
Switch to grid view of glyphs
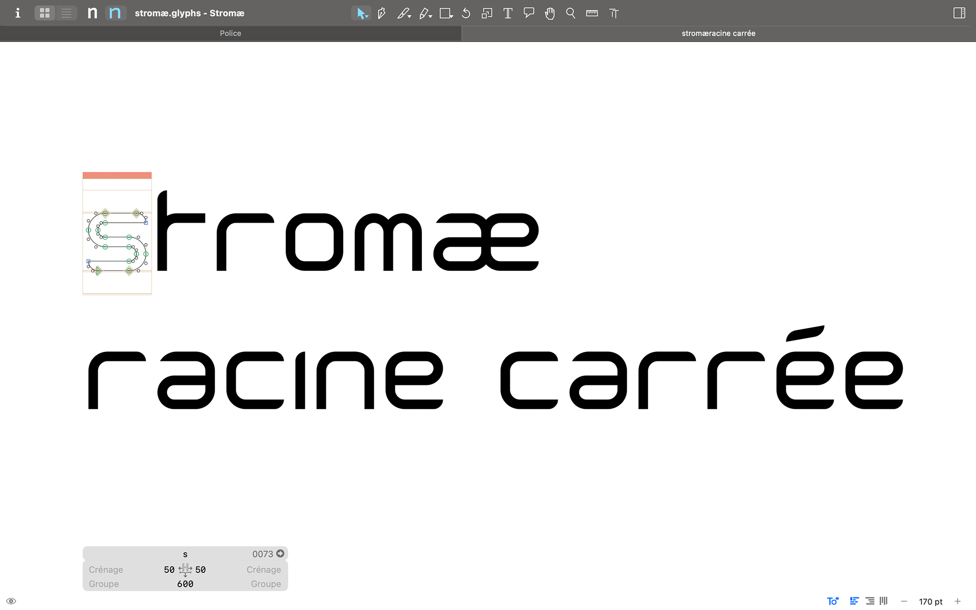point(45,13)
